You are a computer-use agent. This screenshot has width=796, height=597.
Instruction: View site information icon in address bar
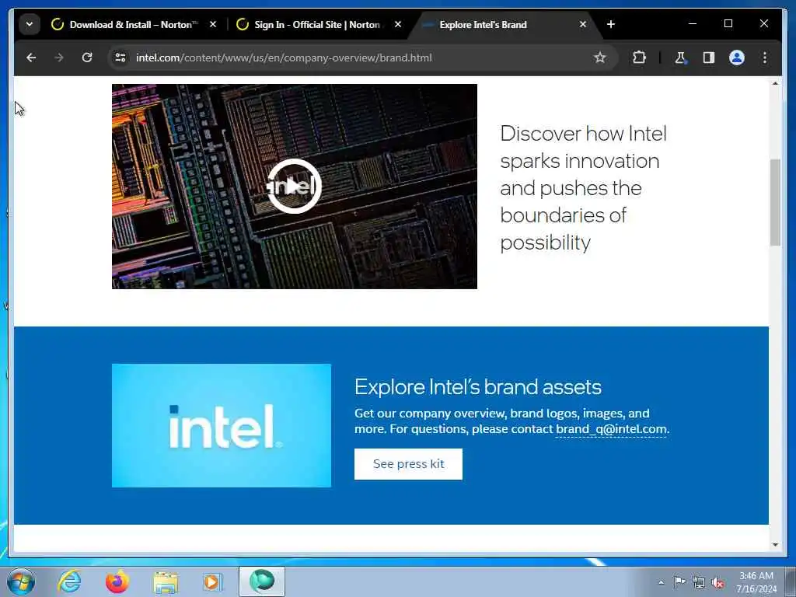(x=120, y=58)
